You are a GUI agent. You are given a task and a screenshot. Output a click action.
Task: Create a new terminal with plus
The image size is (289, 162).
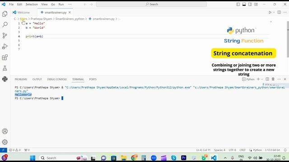pos(258,79)
